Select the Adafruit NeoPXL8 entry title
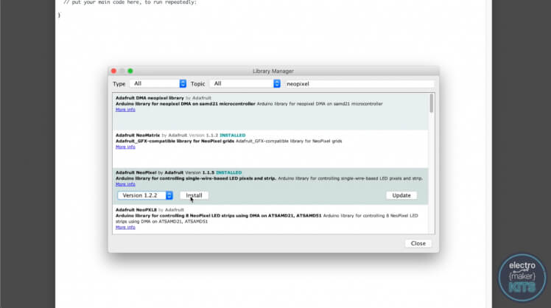Image resolution: width=551 pixels, height=308 pixels. coord(136,210)
